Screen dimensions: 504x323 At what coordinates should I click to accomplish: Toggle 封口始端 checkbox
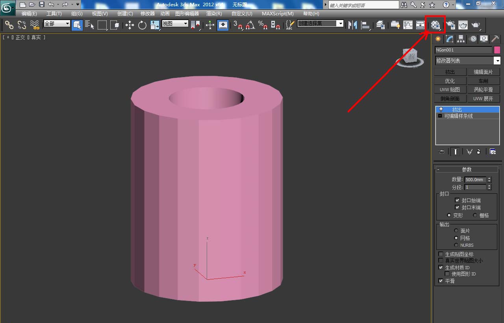(457, 200)
